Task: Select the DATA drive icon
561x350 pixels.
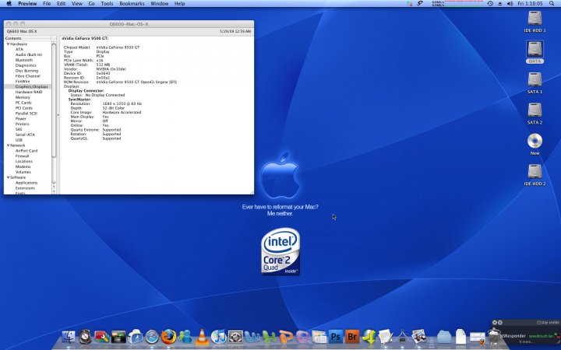Action: click(535, 52)
